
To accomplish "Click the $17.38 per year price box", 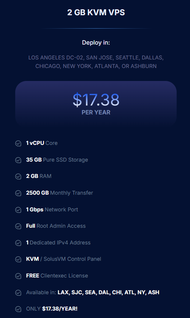I will pos(96,104).
